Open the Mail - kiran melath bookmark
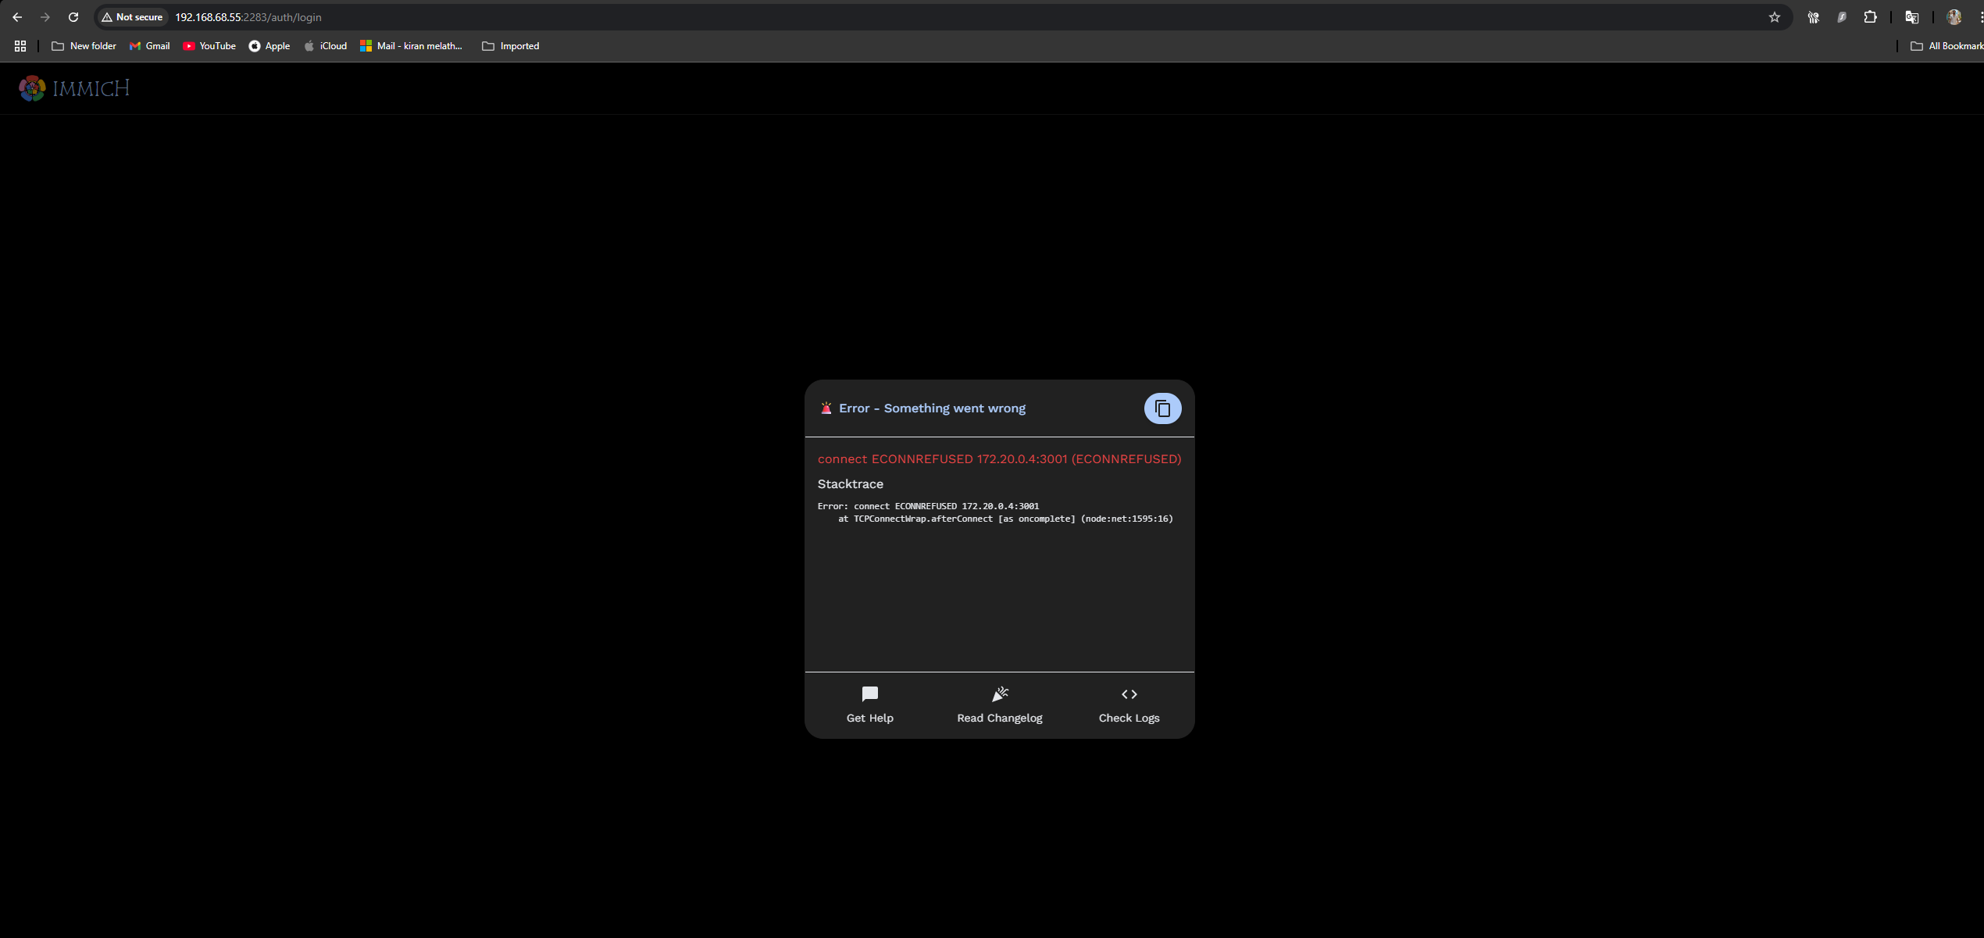The height and width of the screenshot is (938, 1984). (411, 46)
